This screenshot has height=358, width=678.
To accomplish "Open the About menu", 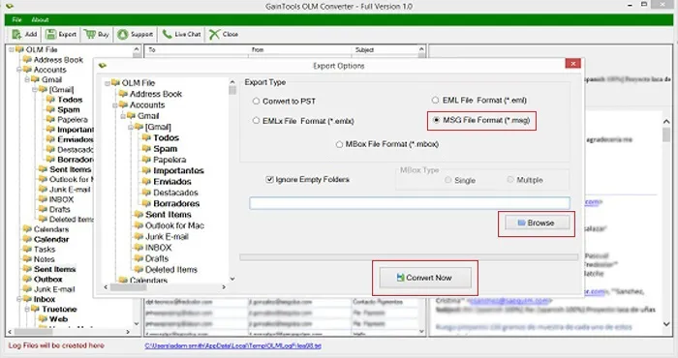I will (x=40, y=19).
